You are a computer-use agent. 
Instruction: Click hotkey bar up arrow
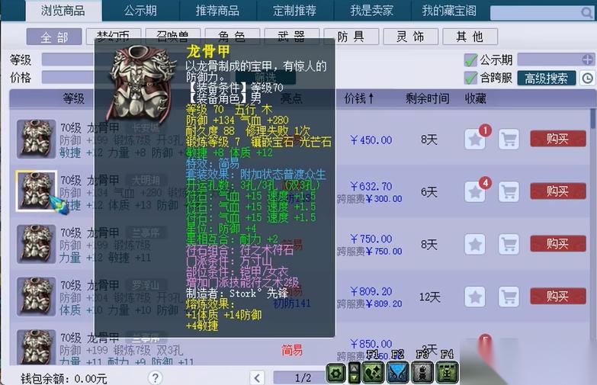(354, 368)
